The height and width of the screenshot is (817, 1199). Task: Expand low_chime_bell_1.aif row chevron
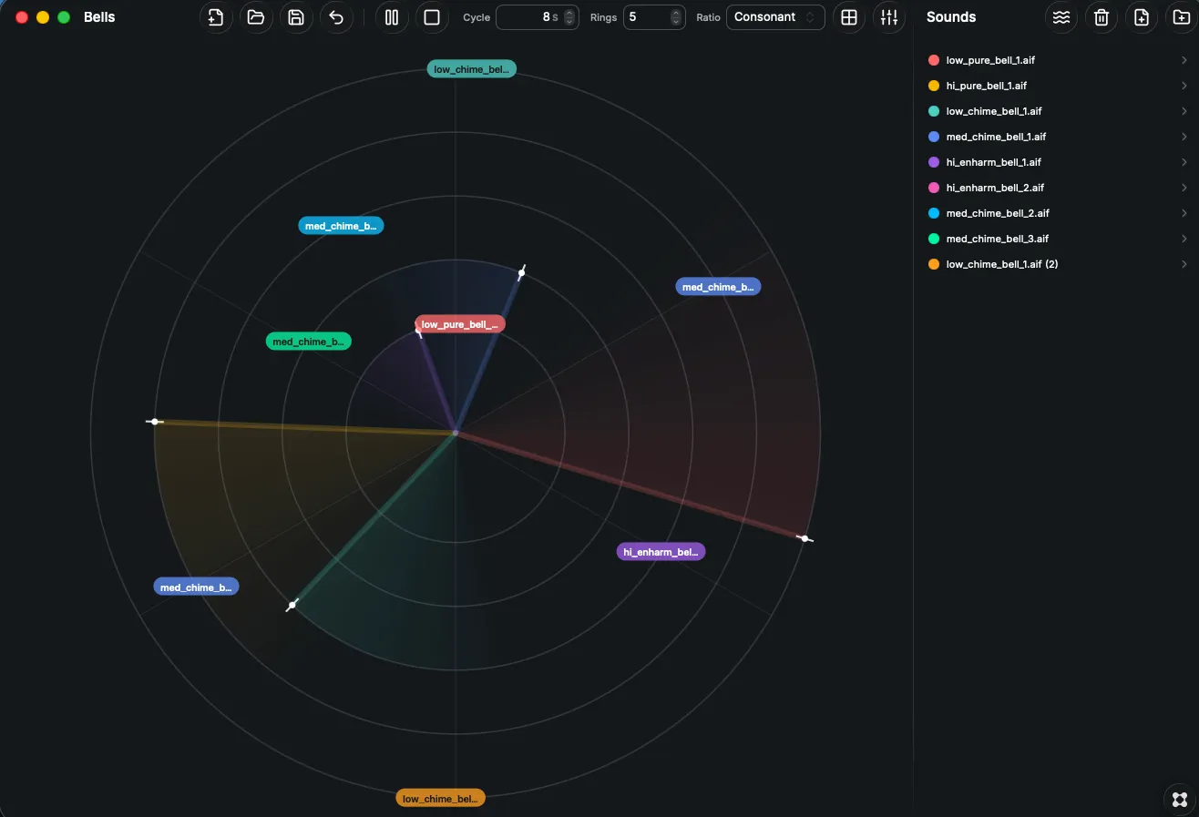click(1184, 111)
